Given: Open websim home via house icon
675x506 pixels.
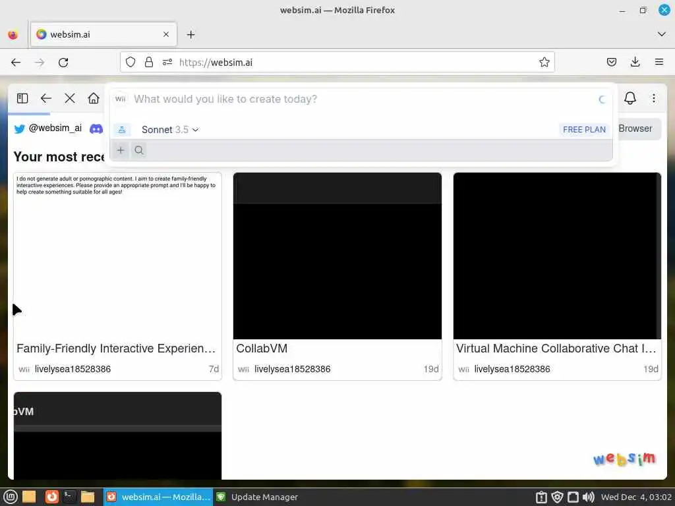Looking at the screenshot, I should point(94,99).
